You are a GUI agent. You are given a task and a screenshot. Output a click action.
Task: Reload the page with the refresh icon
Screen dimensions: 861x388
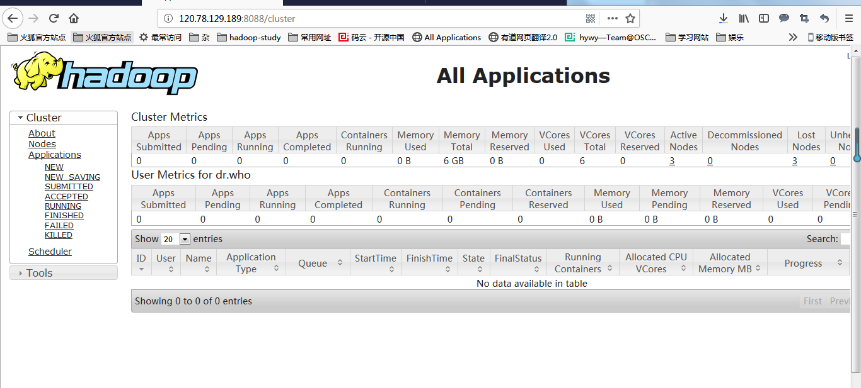click(54, 18)
